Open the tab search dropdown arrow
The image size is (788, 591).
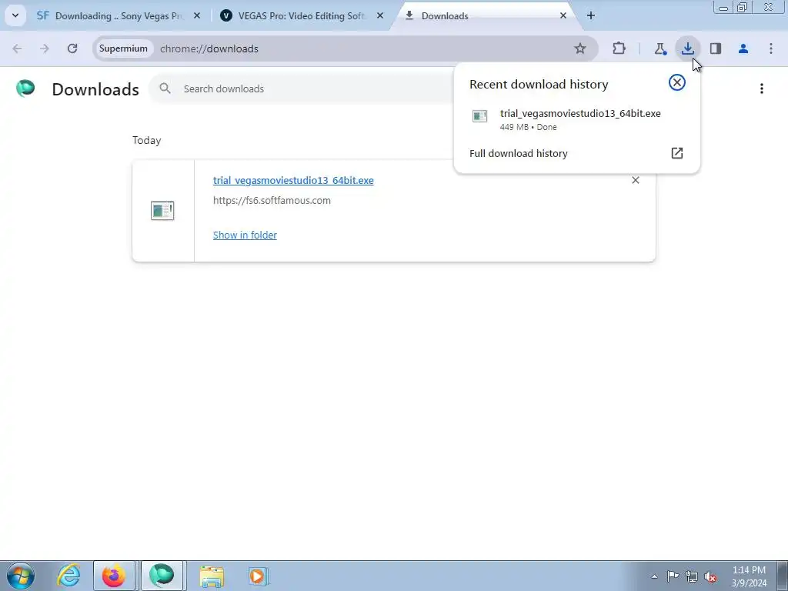[x=15, y=15]
